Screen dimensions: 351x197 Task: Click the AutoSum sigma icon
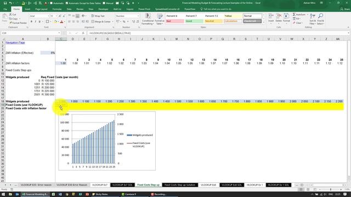click(294, 15)
